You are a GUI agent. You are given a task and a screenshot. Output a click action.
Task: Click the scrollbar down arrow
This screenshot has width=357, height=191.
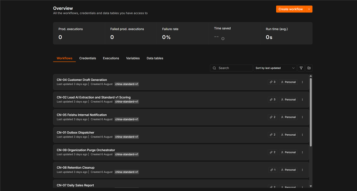click(x=311, y=186)
